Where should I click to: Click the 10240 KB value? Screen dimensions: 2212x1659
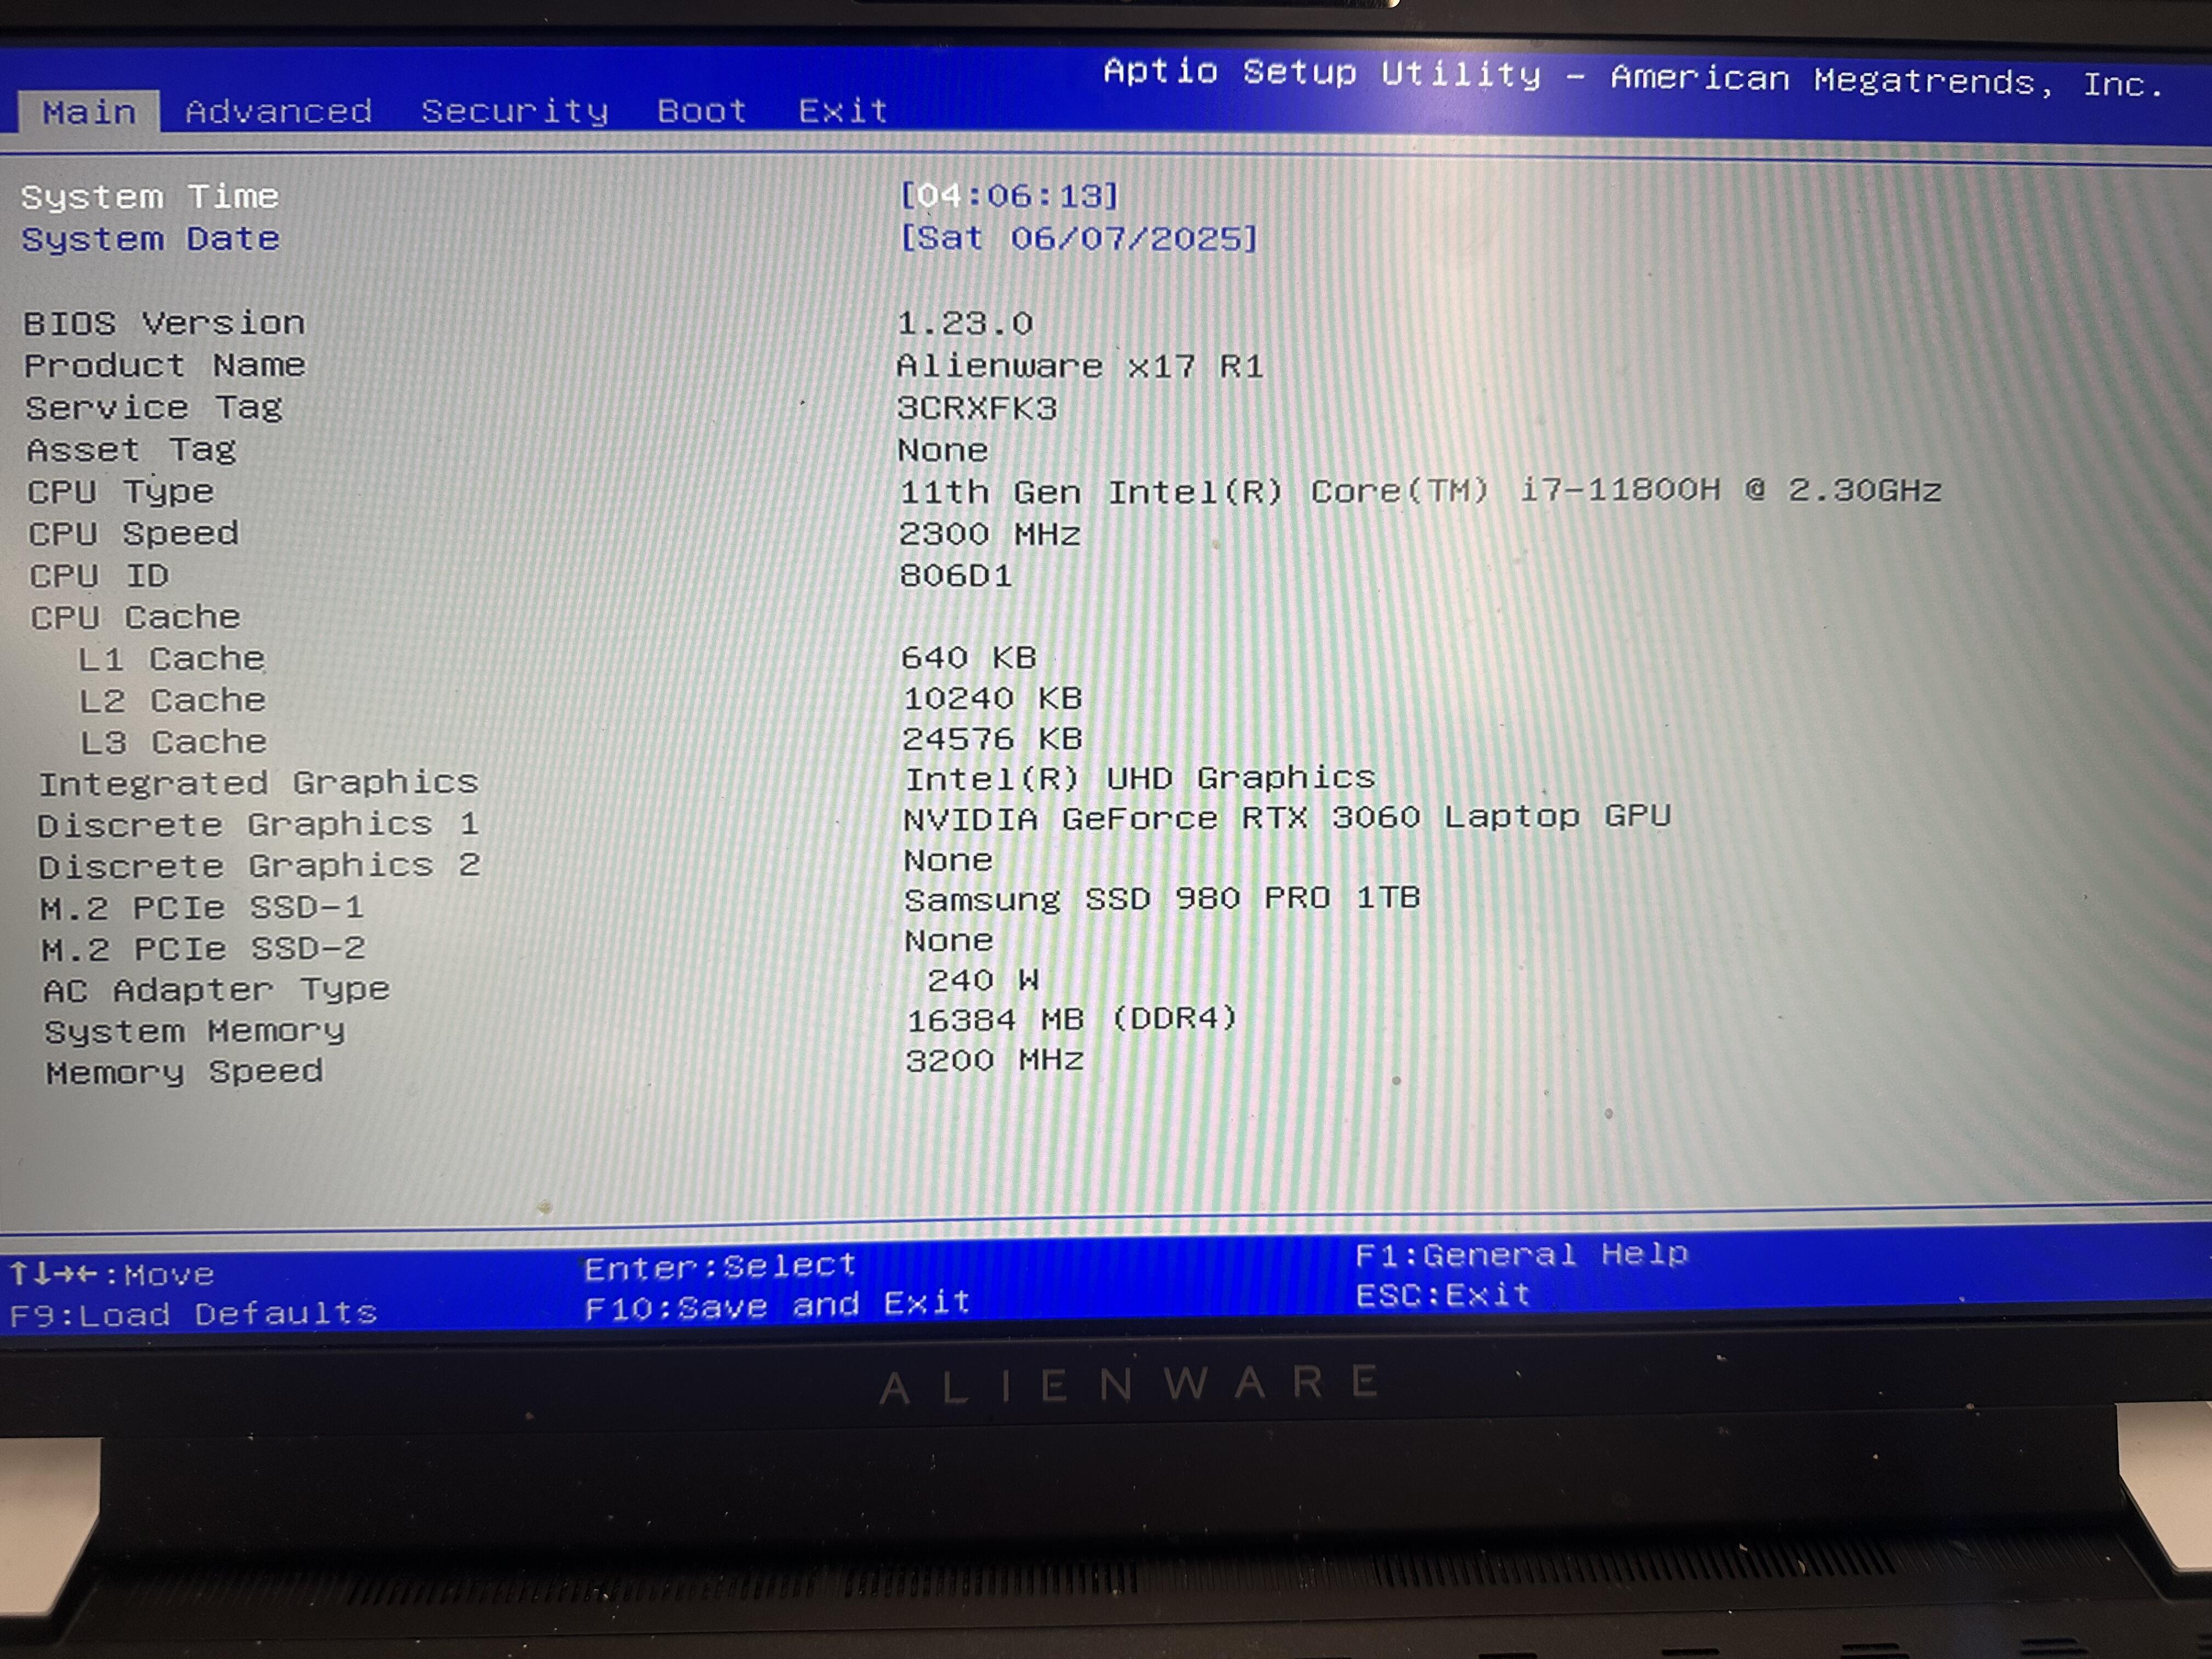point(993,698)
